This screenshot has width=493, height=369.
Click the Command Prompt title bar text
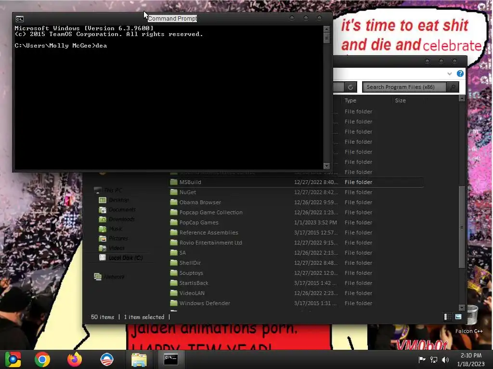coord(172,19)
